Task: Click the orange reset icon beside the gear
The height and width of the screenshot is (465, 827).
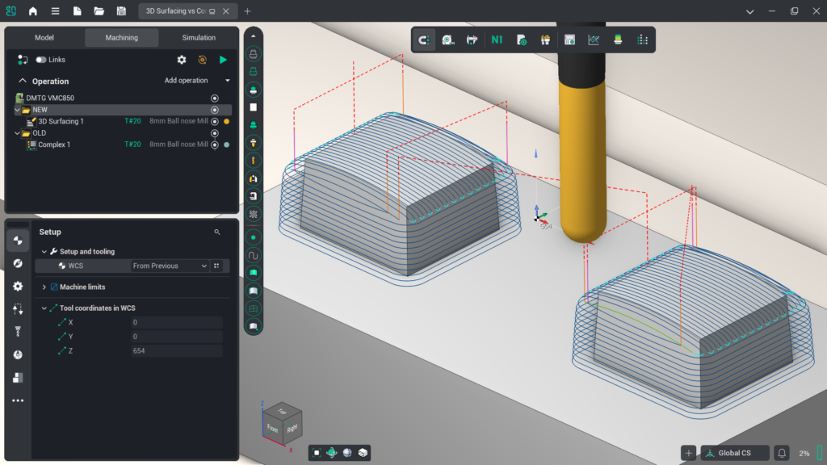Action: point(202,60)
